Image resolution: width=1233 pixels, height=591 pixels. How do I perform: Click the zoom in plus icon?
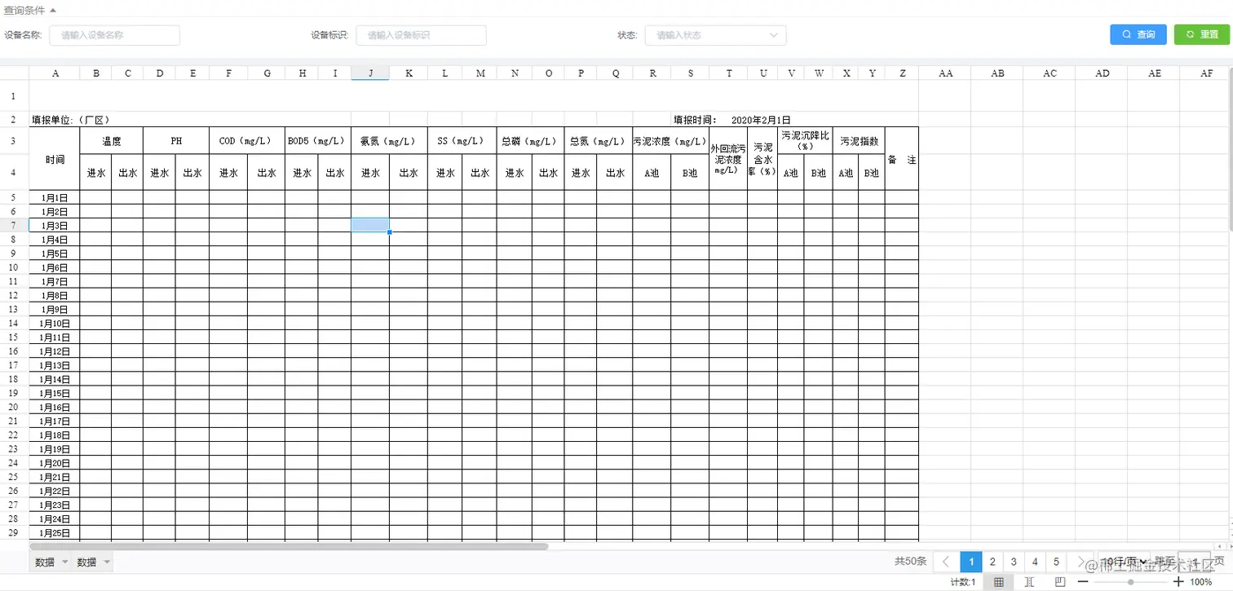click(x=1178, y=582)
